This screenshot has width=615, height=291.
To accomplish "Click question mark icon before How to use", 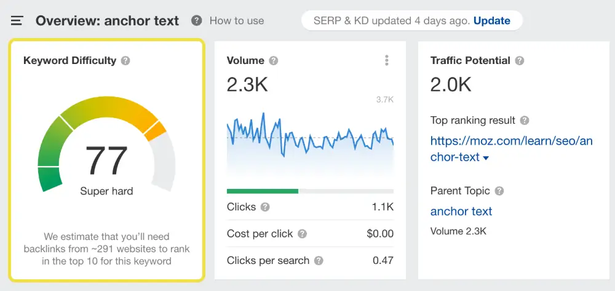I will (x=197, y=21).
